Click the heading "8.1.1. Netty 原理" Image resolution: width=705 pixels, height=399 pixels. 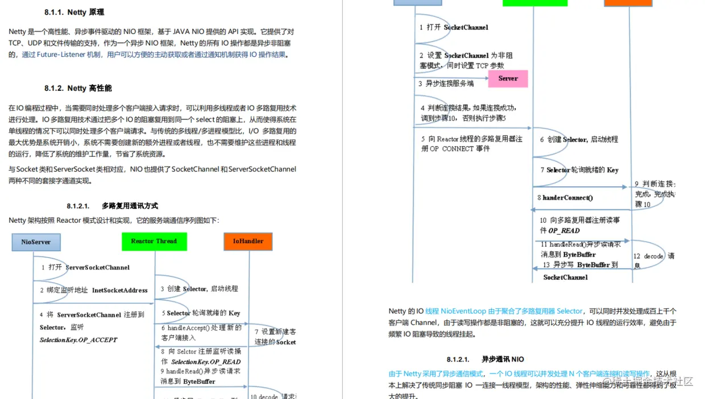[x=74, y=12]
